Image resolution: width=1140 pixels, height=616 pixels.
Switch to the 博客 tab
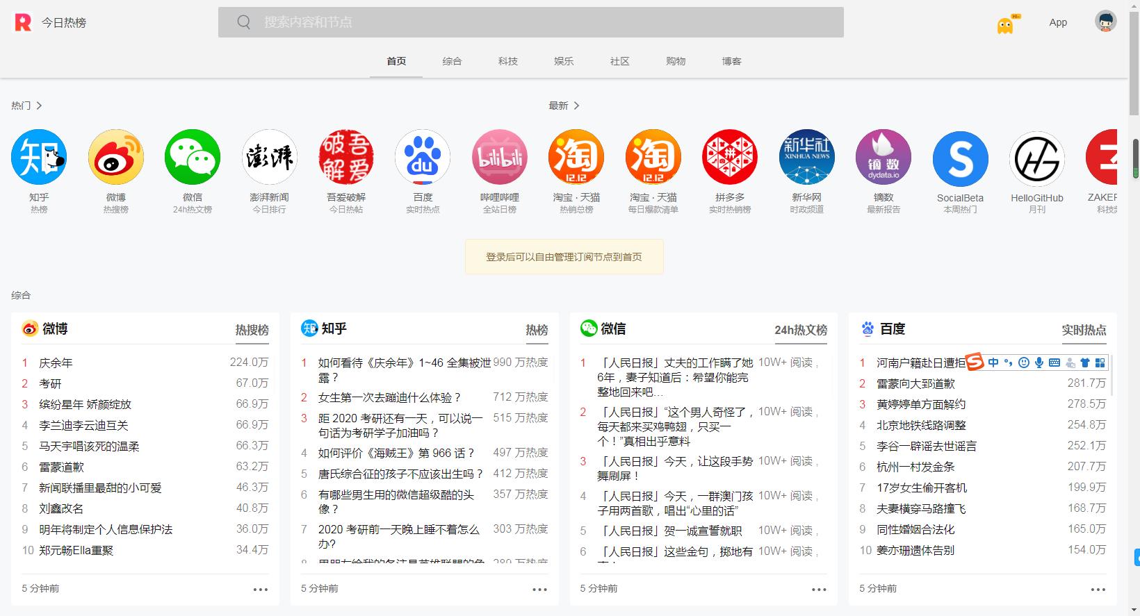coord(732,61)
